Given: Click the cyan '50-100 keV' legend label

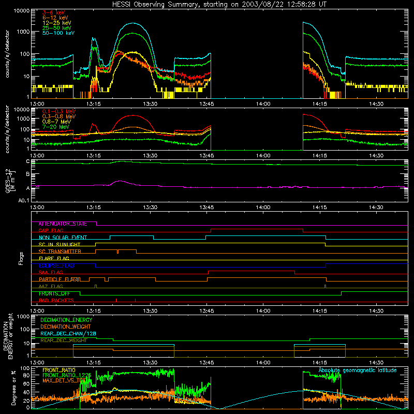Looking at the screenshot, I should click(x=58, y=33).
